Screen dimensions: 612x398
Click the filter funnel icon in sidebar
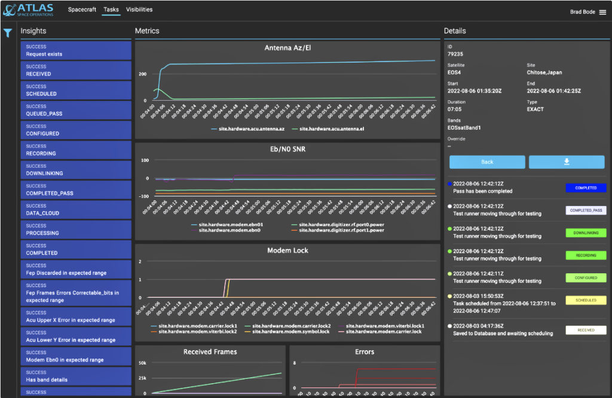tap(8, 33)
